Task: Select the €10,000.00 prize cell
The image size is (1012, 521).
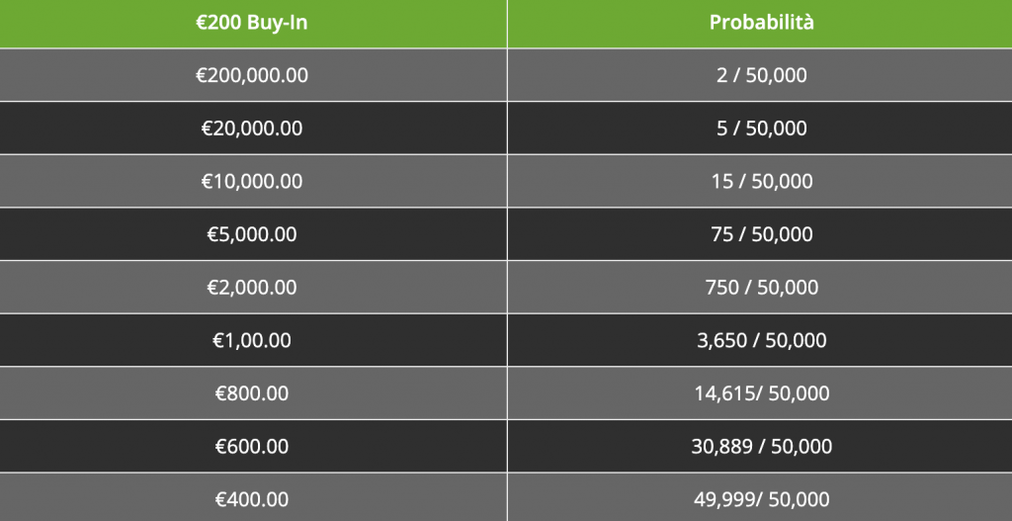Action: coord(252,182)
